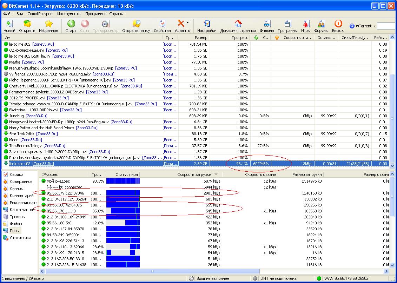This screenshot has width=397, height=283.
Task: Open Рекомендовать in the side panel
Action: pyautogui.click(x=23, y=203)
